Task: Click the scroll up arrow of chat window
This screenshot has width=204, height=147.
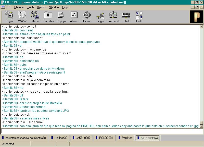Action: [201, 27]
